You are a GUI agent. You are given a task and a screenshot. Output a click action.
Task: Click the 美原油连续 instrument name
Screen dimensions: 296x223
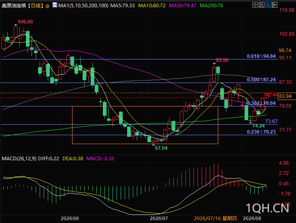(14, 6)
